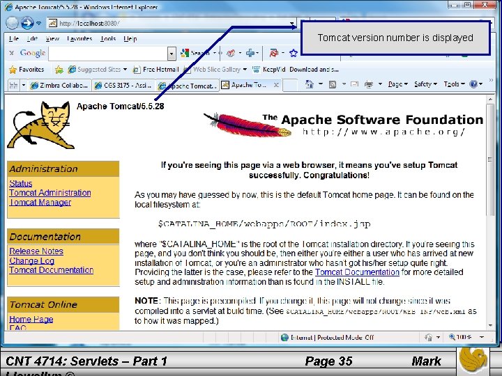
Task: Click the browser Back button
Action: [12, 23]
